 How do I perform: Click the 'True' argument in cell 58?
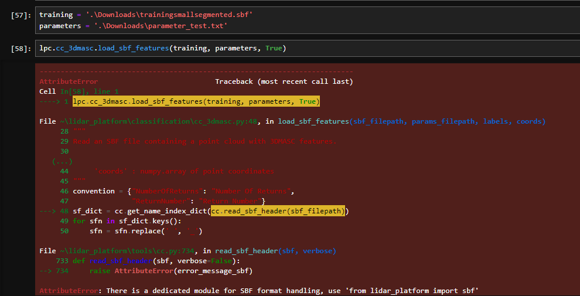click(274, 48)
